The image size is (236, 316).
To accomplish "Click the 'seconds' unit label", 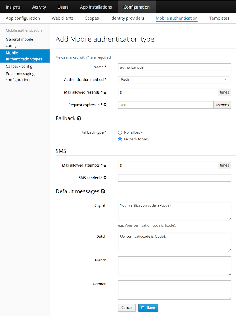I will coord(222,105).
